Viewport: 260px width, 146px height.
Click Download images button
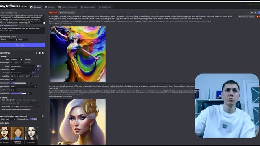pos(67,13)
